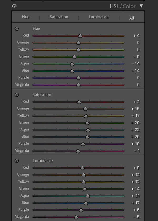Click the Aqua label in the Hue section

24,63
